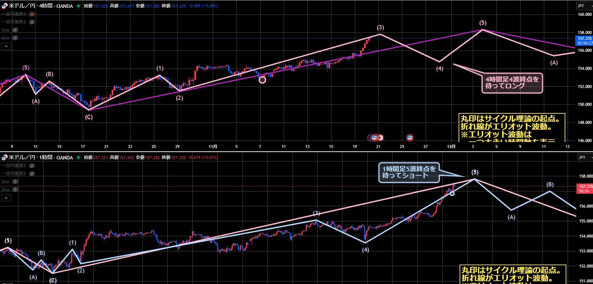Click the blue cycle-origin circle in the lower chart
Viewport: 593px width, 284px height.
[452, 193]
